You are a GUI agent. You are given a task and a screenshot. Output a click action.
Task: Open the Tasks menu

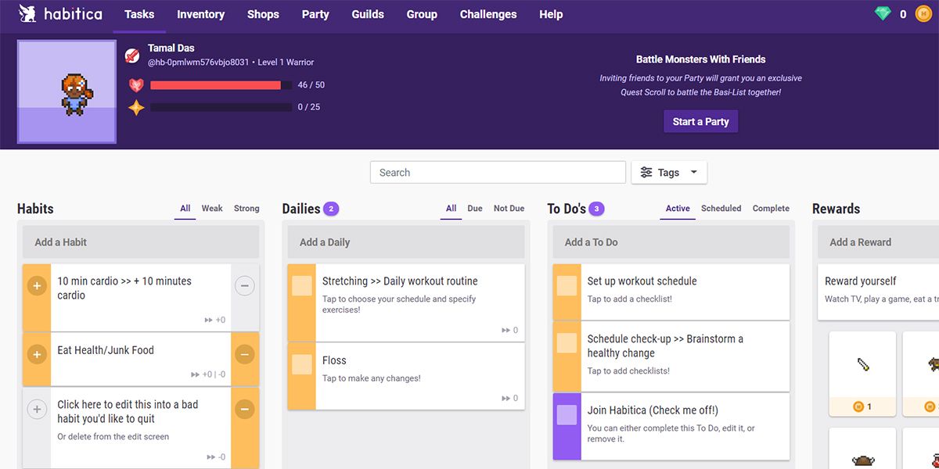(x=139, y=14)
